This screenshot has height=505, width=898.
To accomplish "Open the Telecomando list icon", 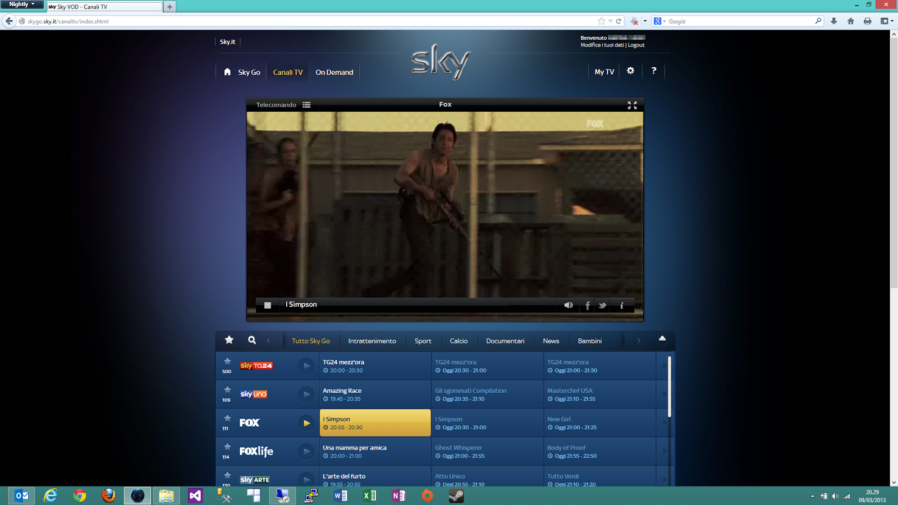I will (306, 105).
